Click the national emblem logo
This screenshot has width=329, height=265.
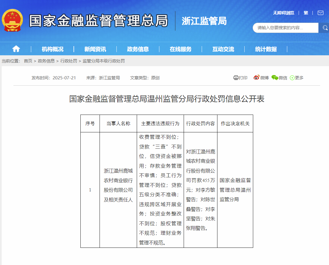[12, 20]
